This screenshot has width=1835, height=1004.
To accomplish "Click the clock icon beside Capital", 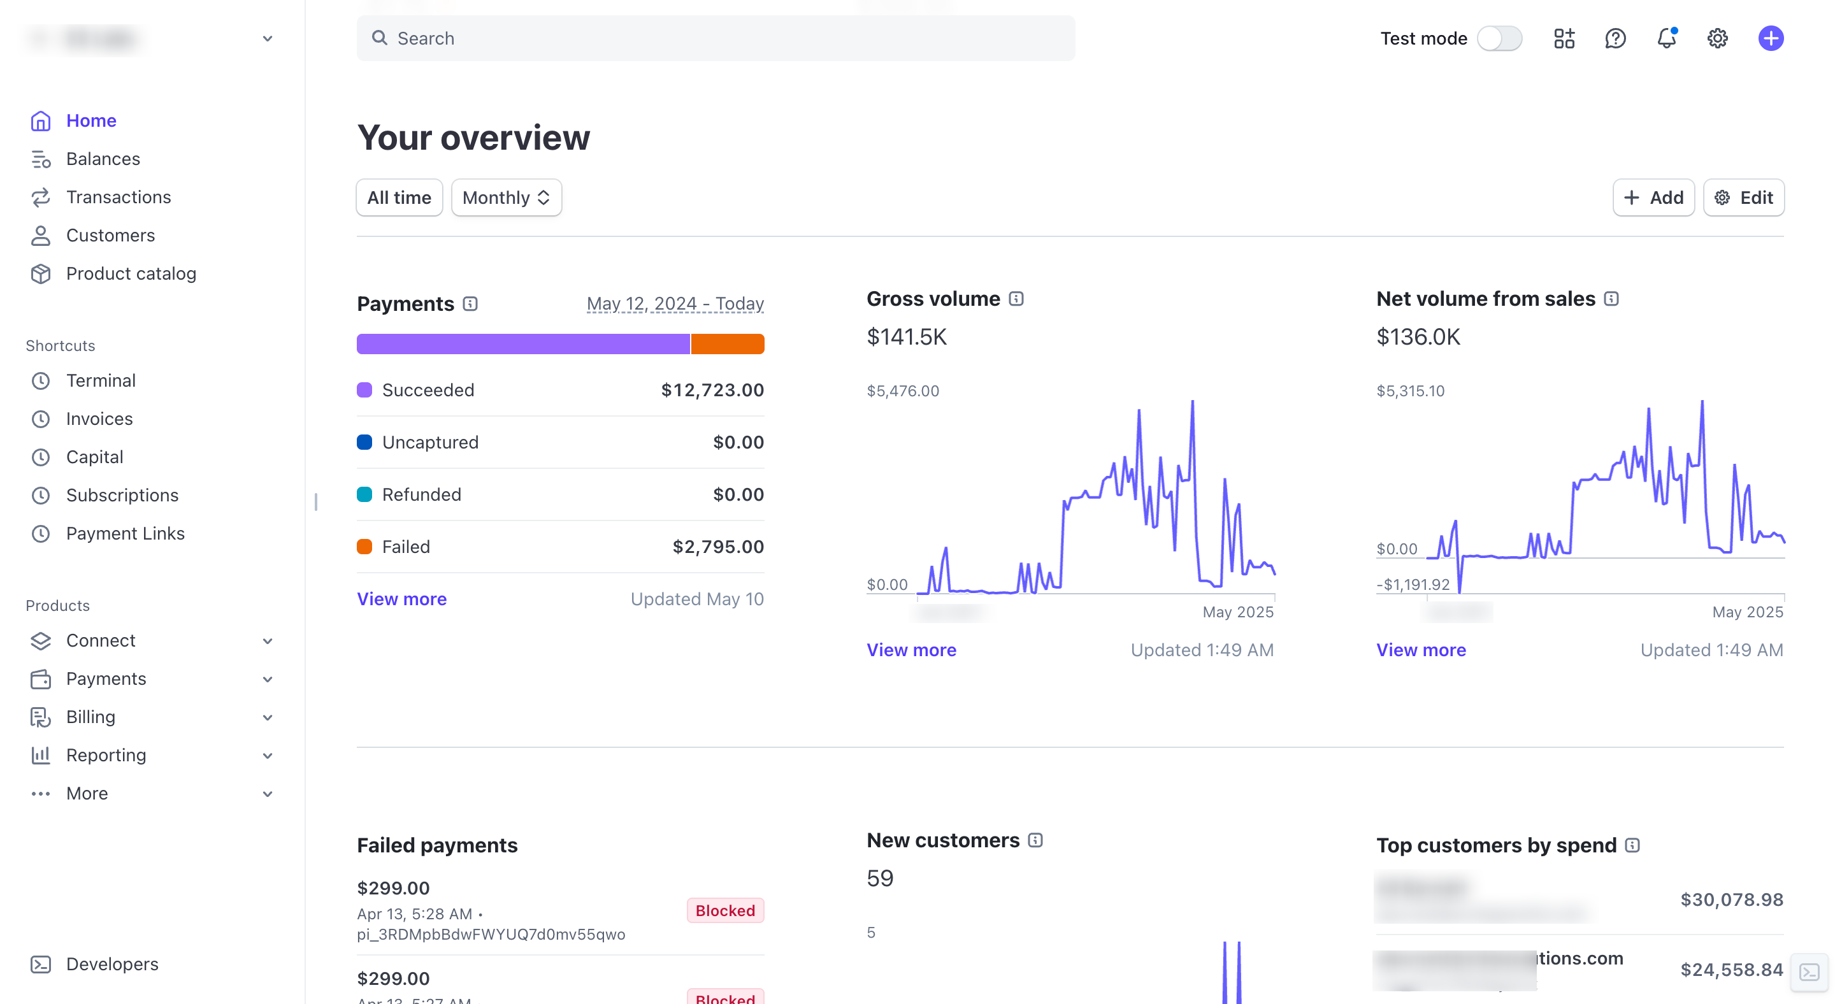I will (x=41, y=457).
